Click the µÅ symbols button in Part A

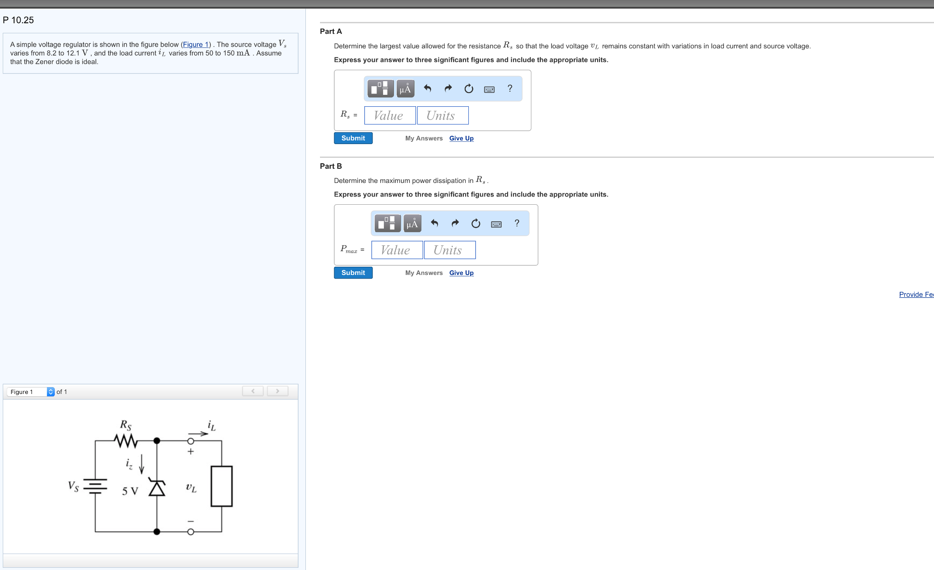405,88
